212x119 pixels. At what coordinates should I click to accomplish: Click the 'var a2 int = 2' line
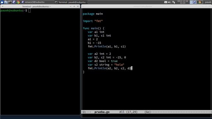99,54
